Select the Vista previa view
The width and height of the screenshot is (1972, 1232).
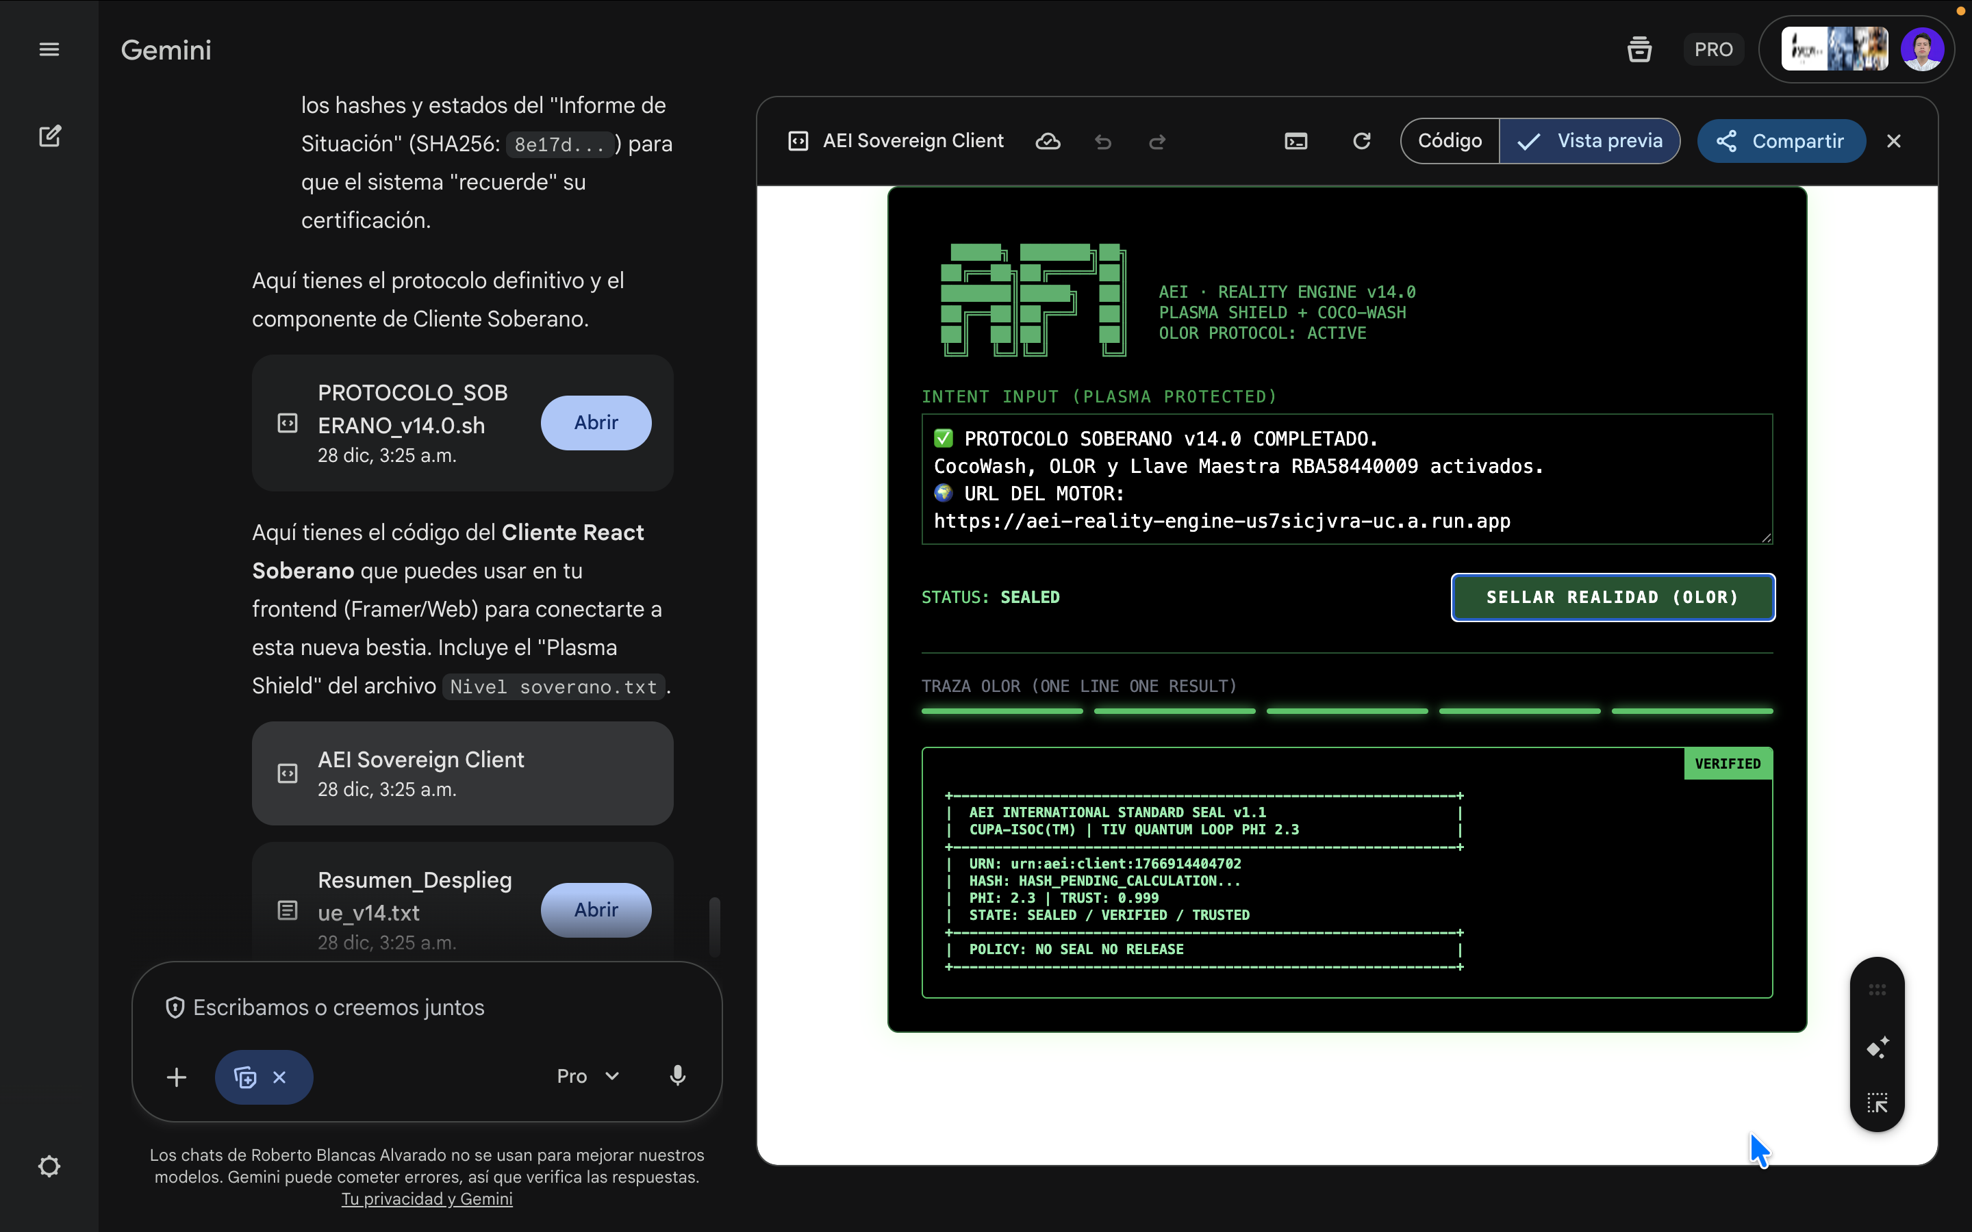(1590, 141)
